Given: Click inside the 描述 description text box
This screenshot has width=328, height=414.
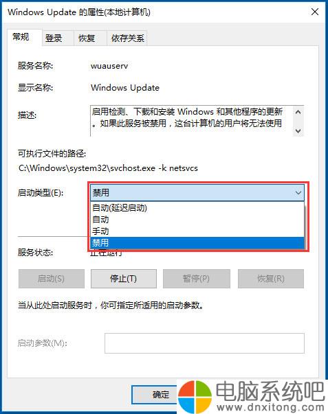Looking at the screenshot, I should (x=192, y=121).
